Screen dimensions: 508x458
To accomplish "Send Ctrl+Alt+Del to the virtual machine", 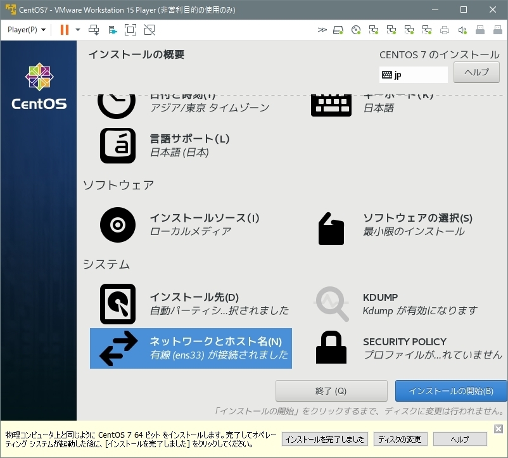I will point(94,30).
